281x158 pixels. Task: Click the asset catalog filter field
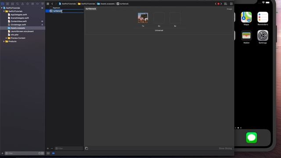pyautogui.click(x=69, y=148)
